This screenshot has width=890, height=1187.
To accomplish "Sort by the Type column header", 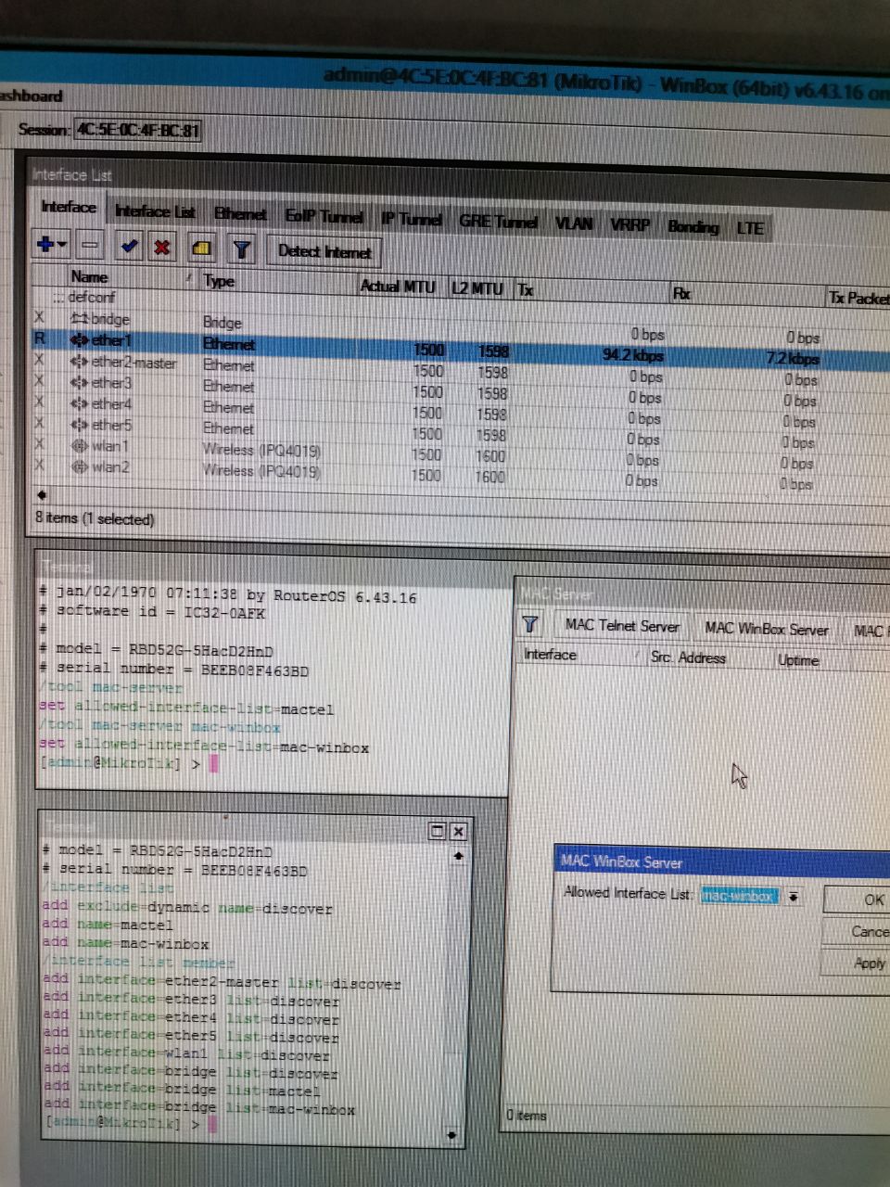I will click(278, 282).
